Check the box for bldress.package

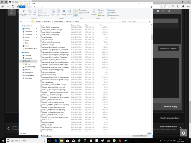[x=41, y=130]
